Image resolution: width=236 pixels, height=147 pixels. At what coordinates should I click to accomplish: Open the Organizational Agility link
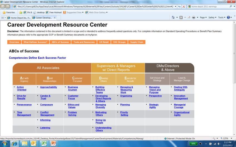coord(182,114)
